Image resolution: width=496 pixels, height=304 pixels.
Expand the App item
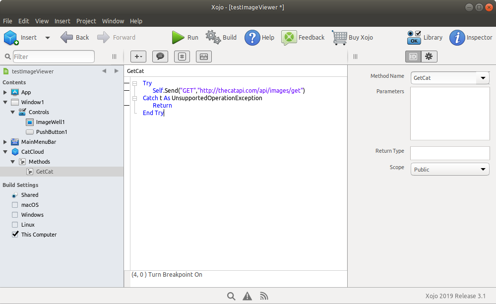pyautogui.click(x=5, y=92)
